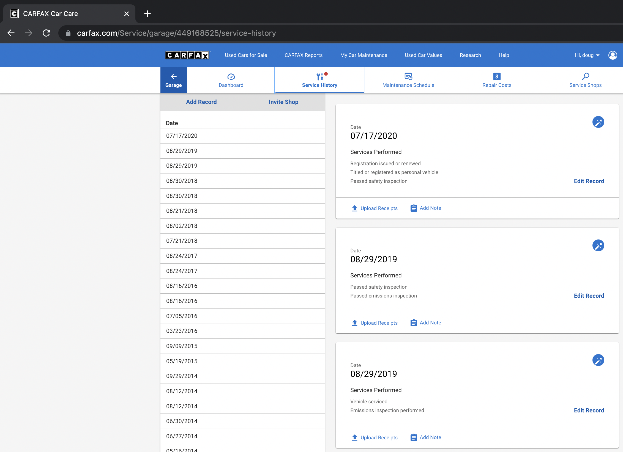The height and width of the screenshot is (452, 623).
Task: Click upload arrow icon on 07/17/2020 card
Action: coord(355,208)
